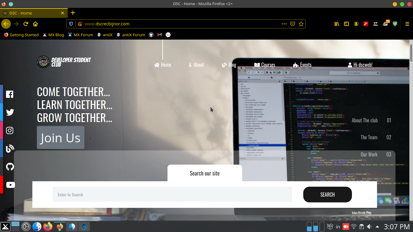Open the Firefox hamburger menu
This screenshot has width=413, height=232.
click(407, 24)
